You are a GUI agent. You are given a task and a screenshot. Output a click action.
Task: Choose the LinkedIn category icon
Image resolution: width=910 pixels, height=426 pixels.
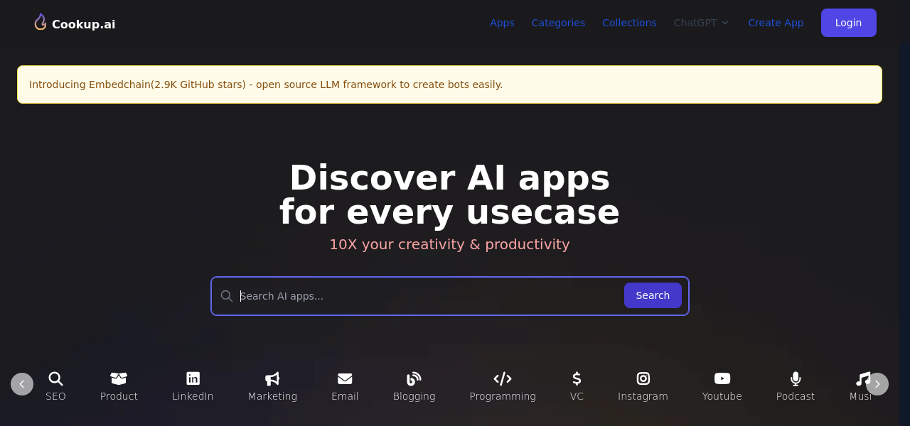coord(193,378)
